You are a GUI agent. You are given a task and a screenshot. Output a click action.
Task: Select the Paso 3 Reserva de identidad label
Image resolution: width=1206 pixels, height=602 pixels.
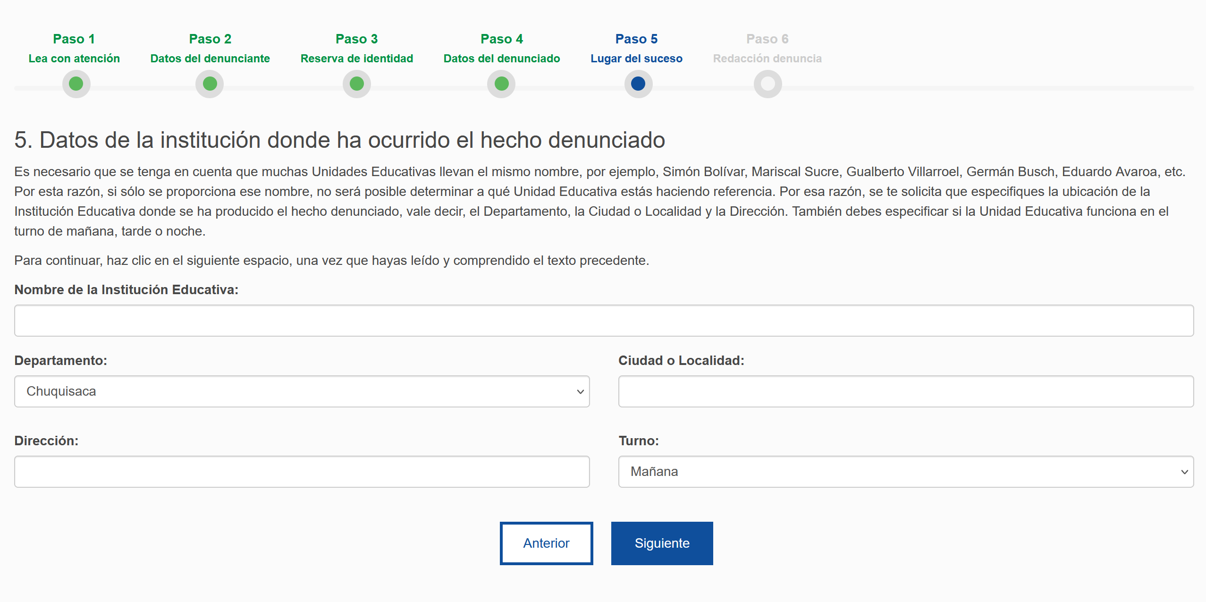(356, 49)
